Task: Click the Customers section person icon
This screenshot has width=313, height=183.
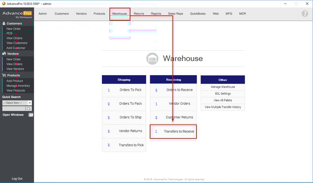Action: coord(4,24)
